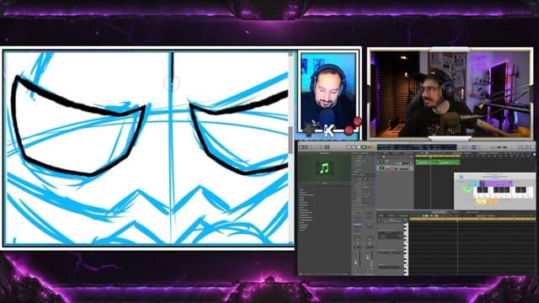Click the yellow cycle strip in the Piano Roll ruler
Viewport: 539px width, 303px height.
coord(472,219)
